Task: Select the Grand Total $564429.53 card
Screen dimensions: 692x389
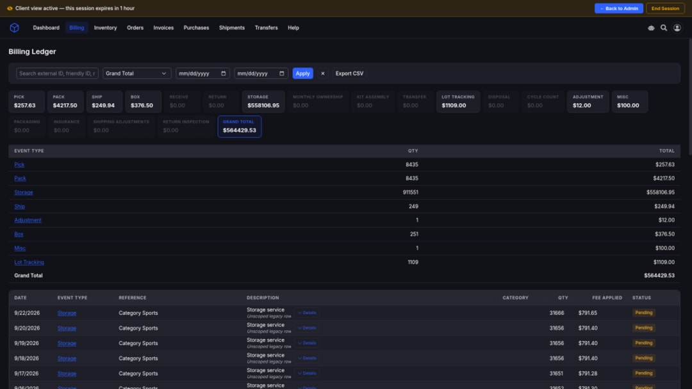Action: pos(239,127)
